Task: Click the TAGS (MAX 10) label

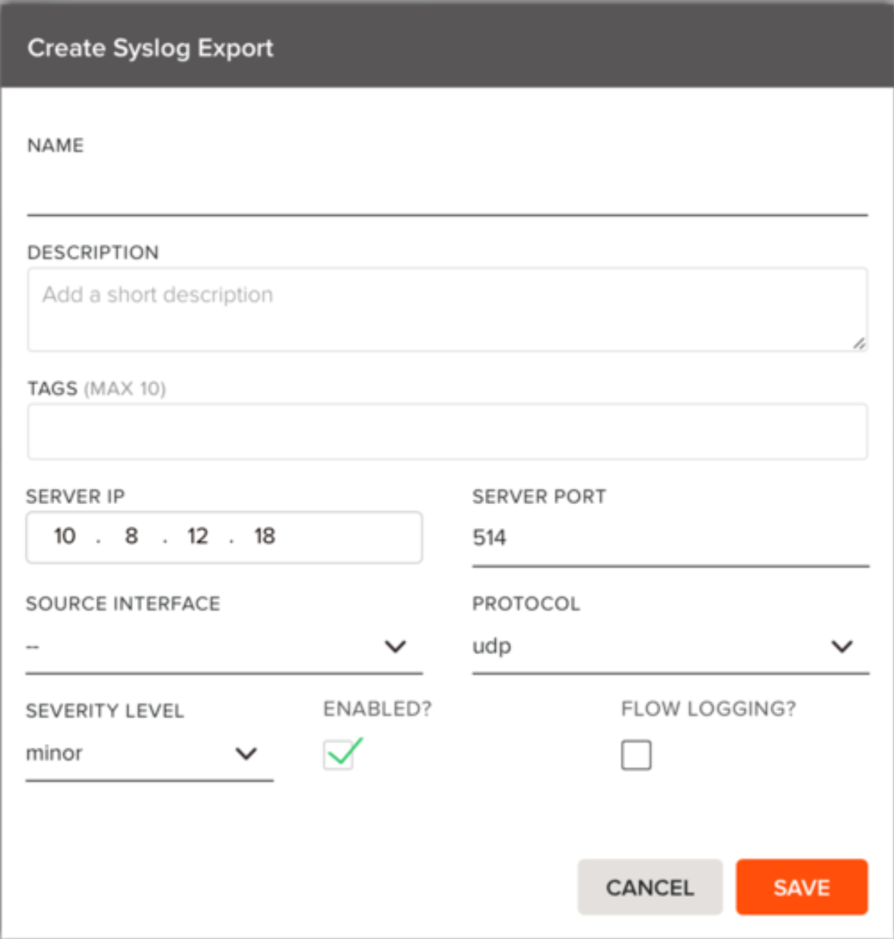Action: pyautogui.click(x=96, y=388)
